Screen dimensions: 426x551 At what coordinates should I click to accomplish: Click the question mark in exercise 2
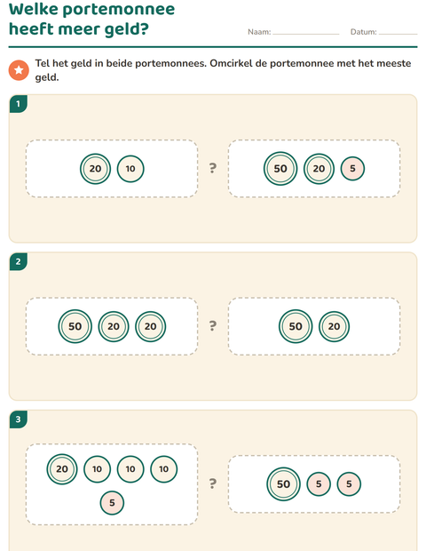tap(213, 326)
